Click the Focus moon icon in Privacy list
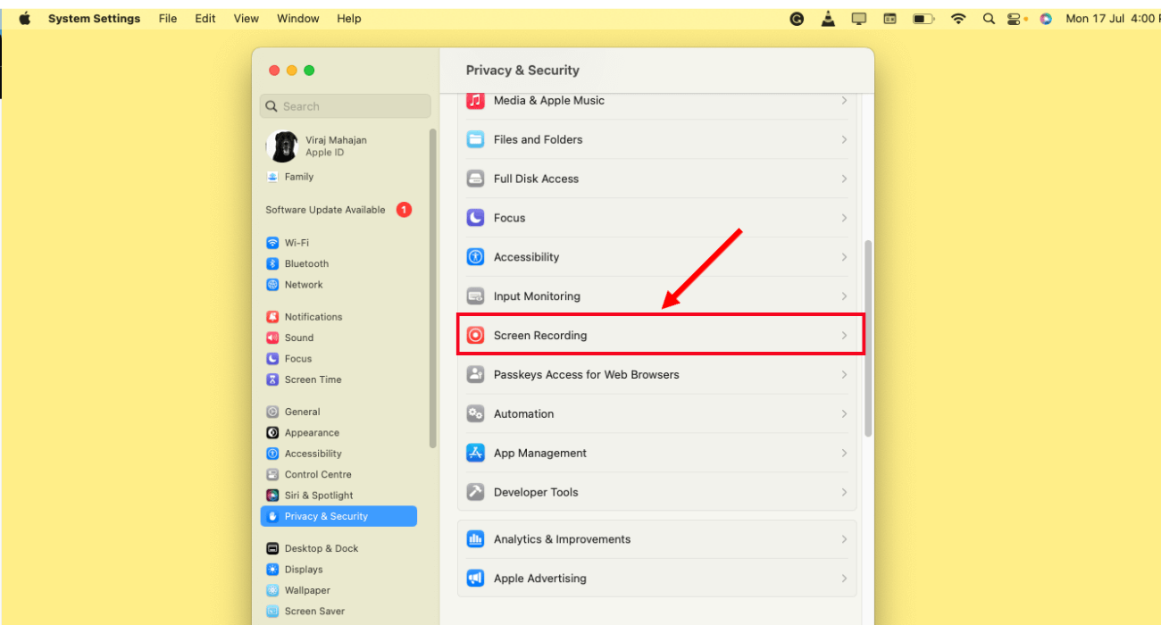Screen dimensions: 1161x625 476,218
